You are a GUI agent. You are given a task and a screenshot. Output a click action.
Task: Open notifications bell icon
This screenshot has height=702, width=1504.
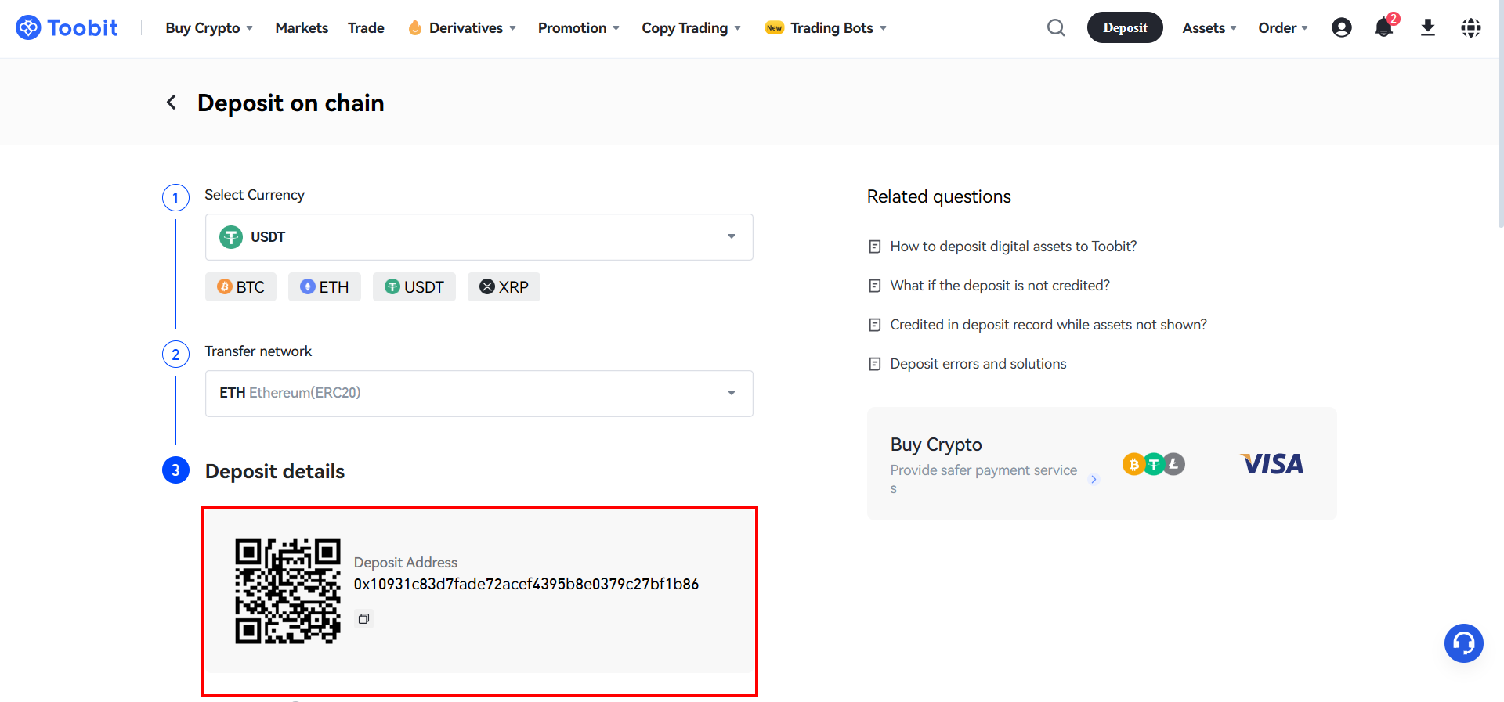[1384, 27]
